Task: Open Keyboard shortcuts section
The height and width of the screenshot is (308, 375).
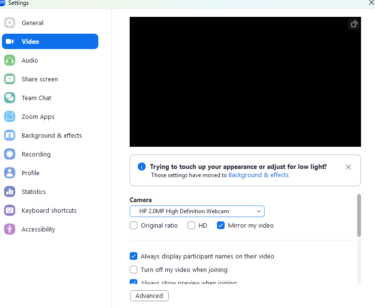Action: [50, 210]
